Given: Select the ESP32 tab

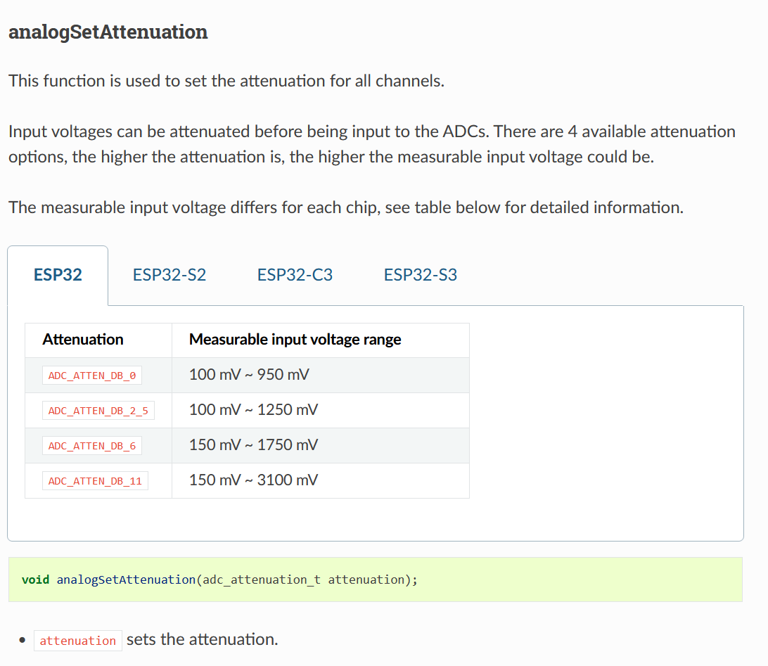Looking at the screenshot, I should tap(58, 275).
